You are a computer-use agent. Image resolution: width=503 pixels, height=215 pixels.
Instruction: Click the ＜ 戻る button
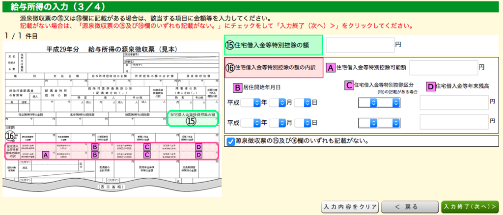[x=410, y=206]
